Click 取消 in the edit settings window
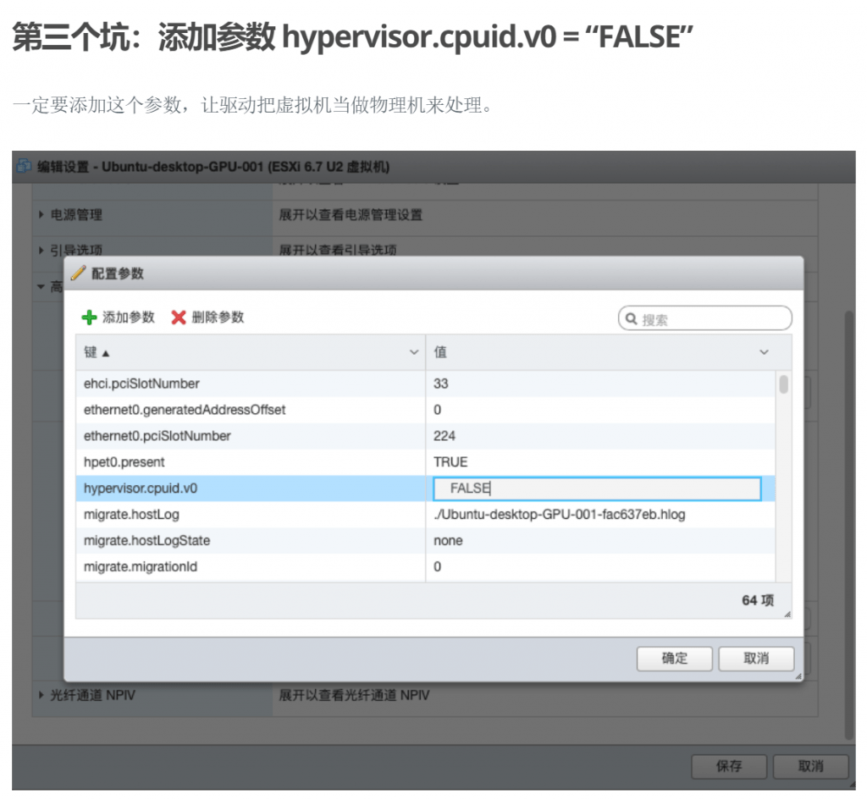867x800 pixels. [810, 766]
